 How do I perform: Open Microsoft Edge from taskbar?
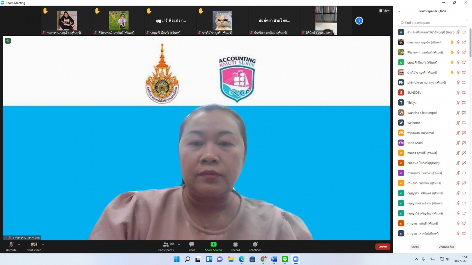coord(241,259)
